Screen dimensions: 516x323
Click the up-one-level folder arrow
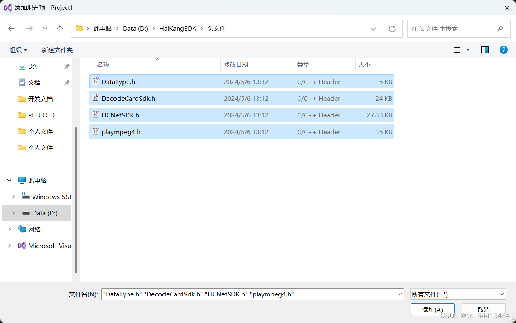[x=60, y=28]
